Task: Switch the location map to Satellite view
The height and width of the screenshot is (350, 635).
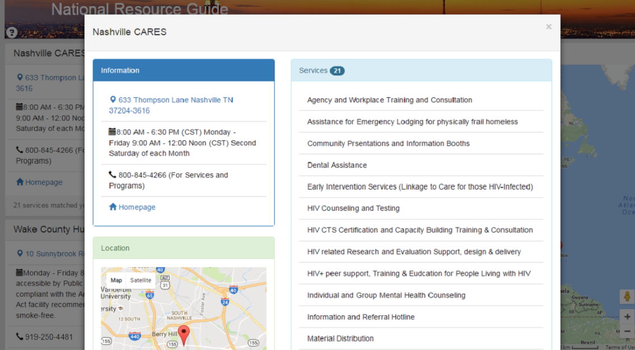Action: [x=140, y=280]
